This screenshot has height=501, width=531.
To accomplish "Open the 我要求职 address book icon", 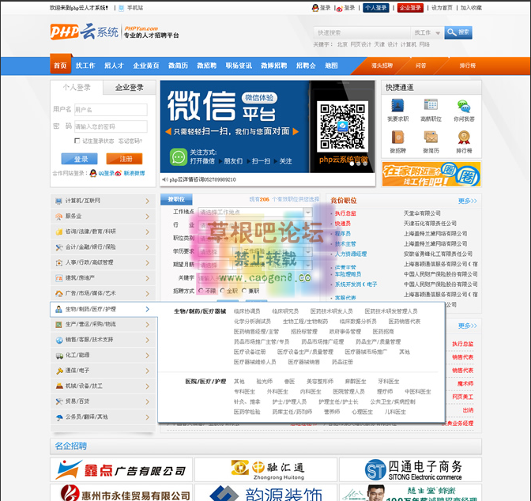I will click(397, 105).
